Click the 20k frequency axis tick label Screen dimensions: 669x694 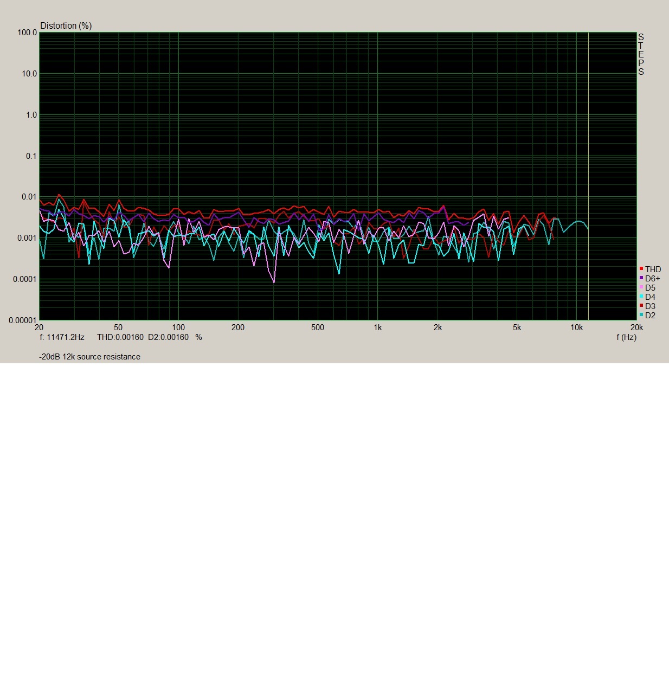click(x=636, y=327)
